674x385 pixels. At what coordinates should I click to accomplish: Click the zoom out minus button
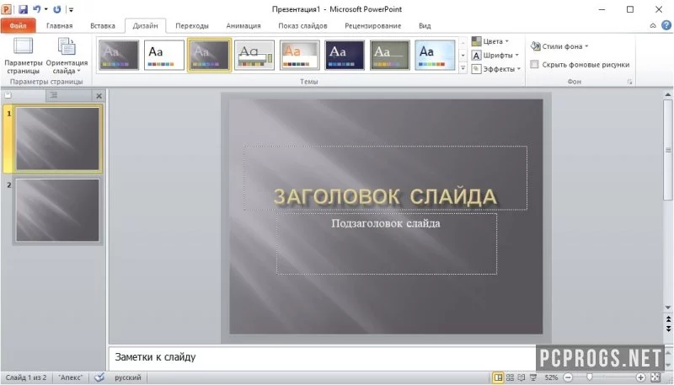(x=568, y=377)
